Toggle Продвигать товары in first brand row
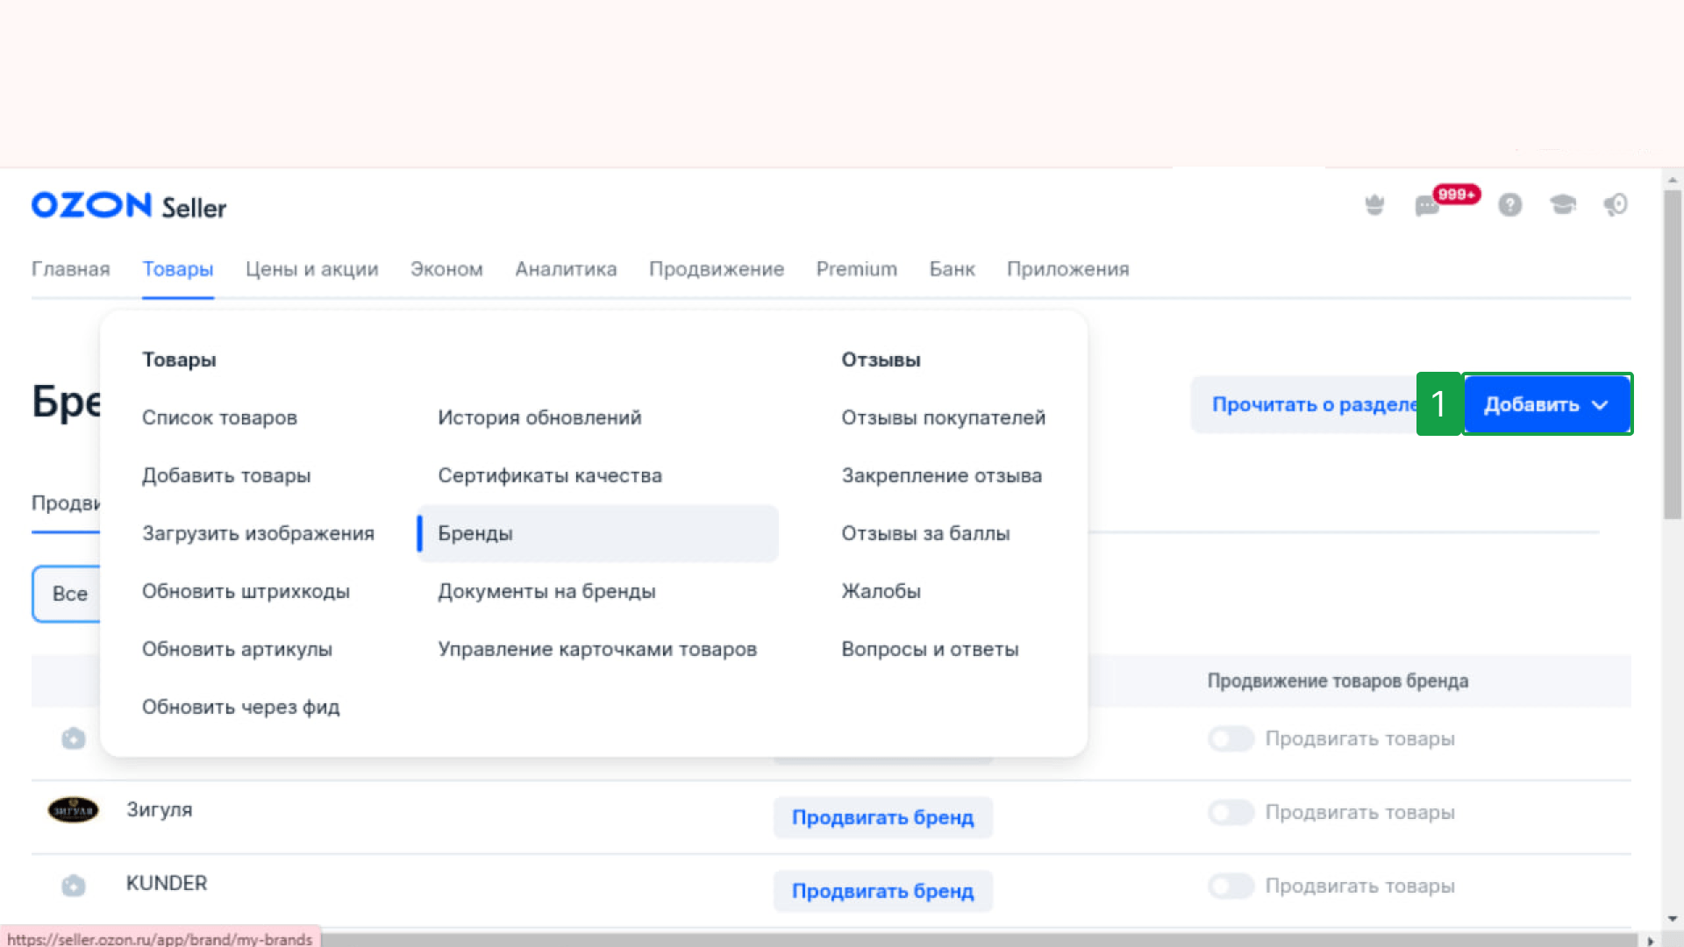This screenshot has height=947, width=1684. 1231,739
